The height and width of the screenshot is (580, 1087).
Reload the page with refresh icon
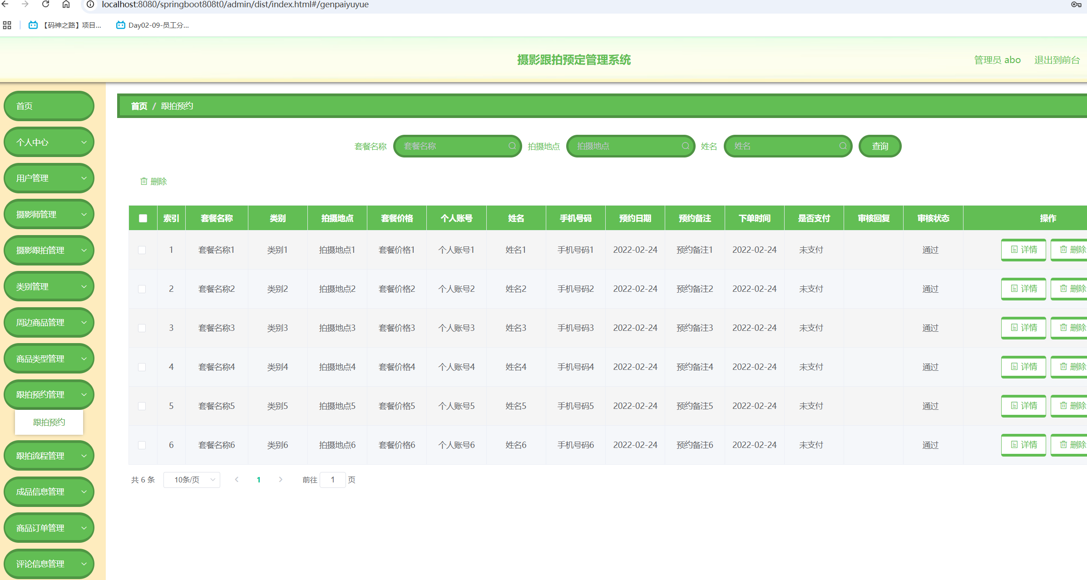(x=45, y=4)
